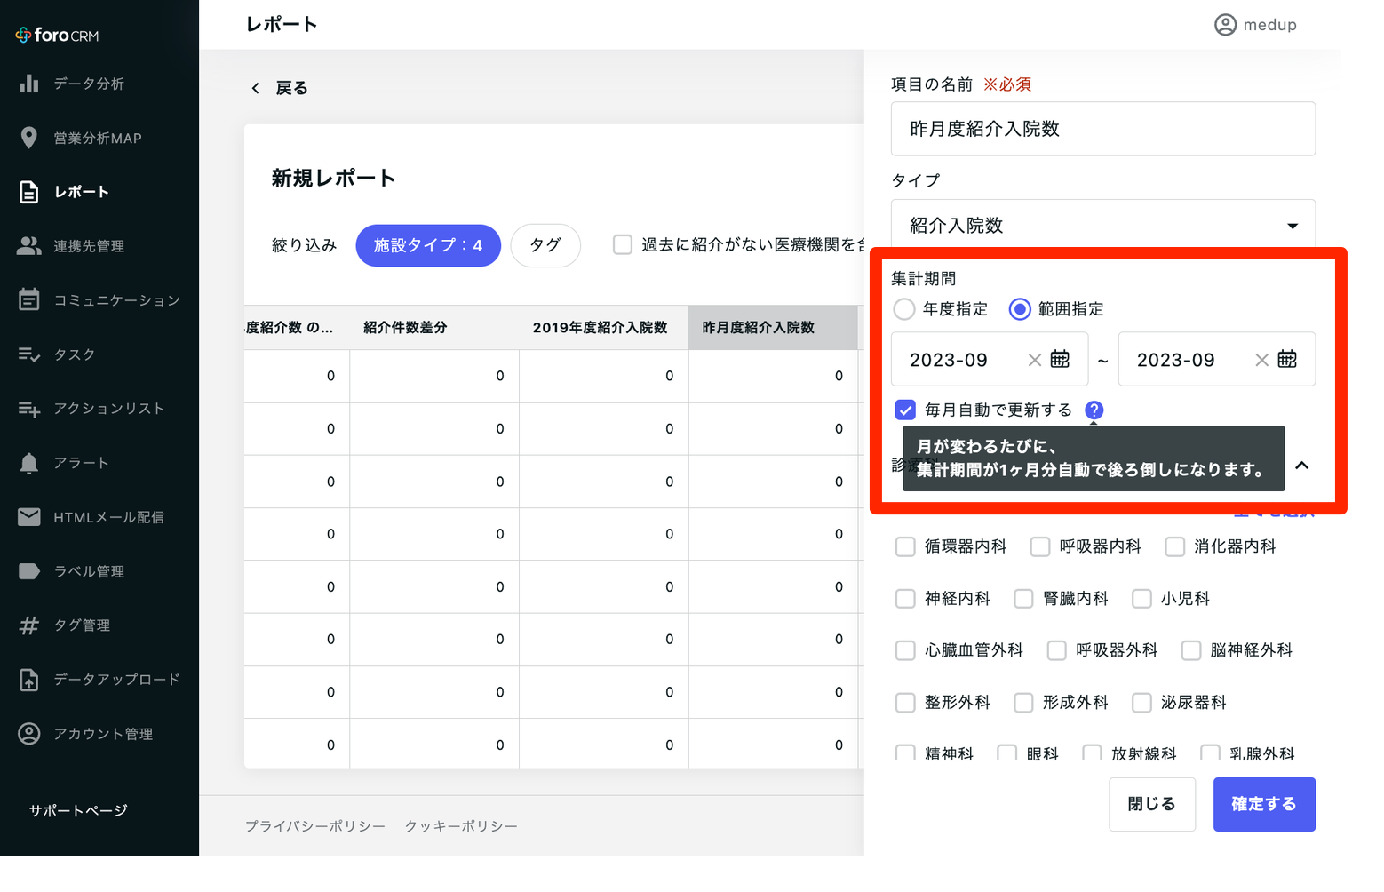1384x892 pixels.
Task: Click the medup user account icon
Action: [1225, 25]
